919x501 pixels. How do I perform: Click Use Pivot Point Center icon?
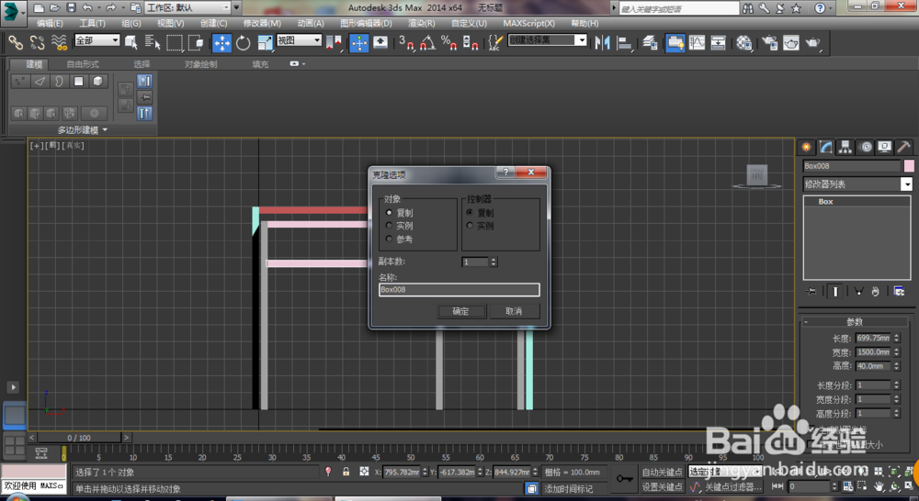[334, 43]
